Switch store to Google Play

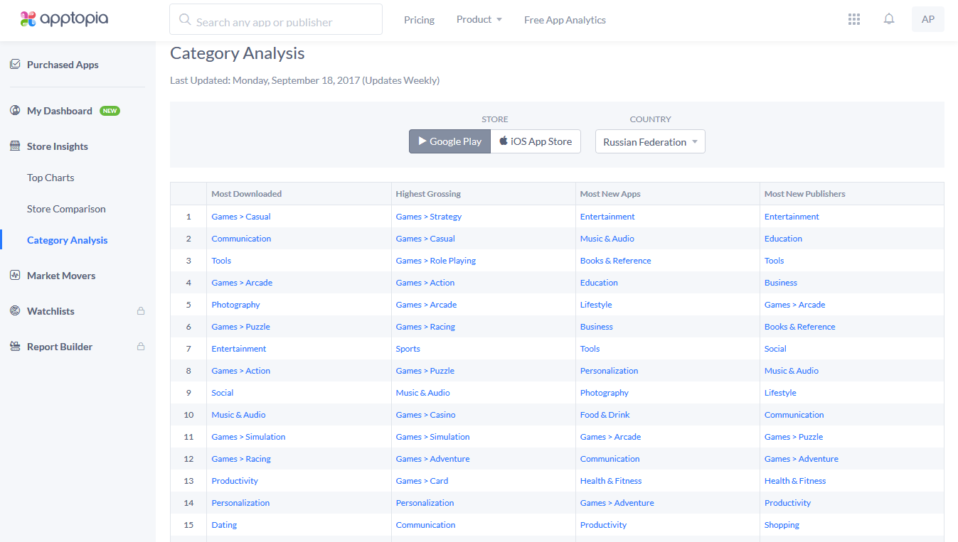[449, 141]
